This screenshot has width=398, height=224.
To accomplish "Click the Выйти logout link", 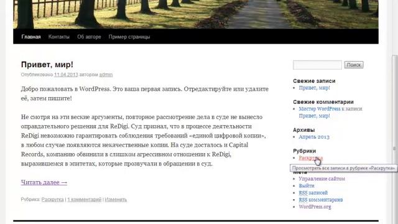I will (307, 186).
